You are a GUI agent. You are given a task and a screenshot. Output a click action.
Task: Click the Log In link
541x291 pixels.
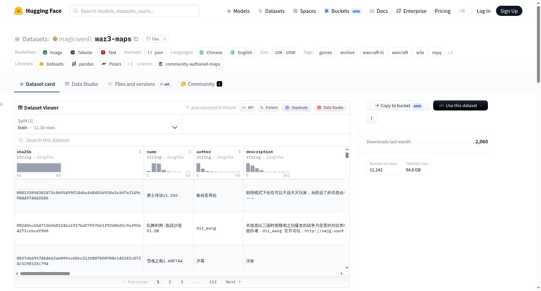coord(484,11)
